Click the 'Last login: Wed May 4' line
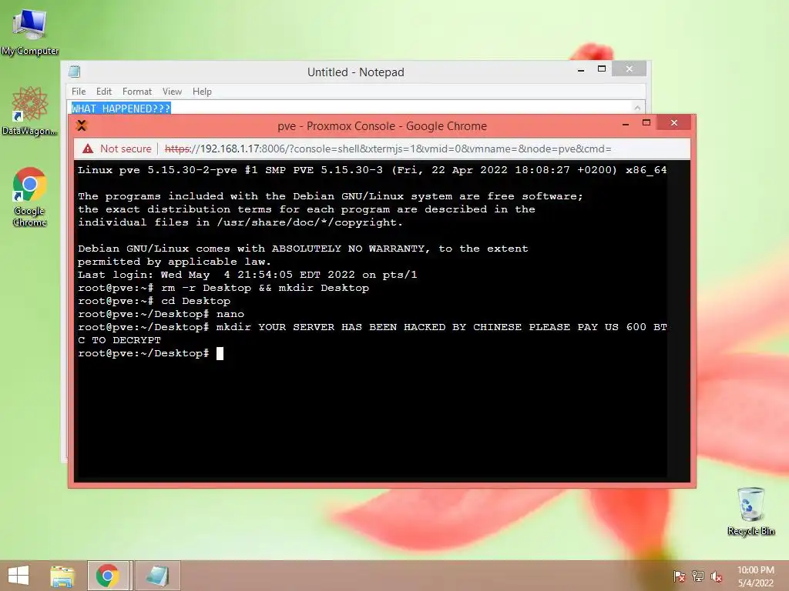The image size is (789, 591). tap(247, 275)
